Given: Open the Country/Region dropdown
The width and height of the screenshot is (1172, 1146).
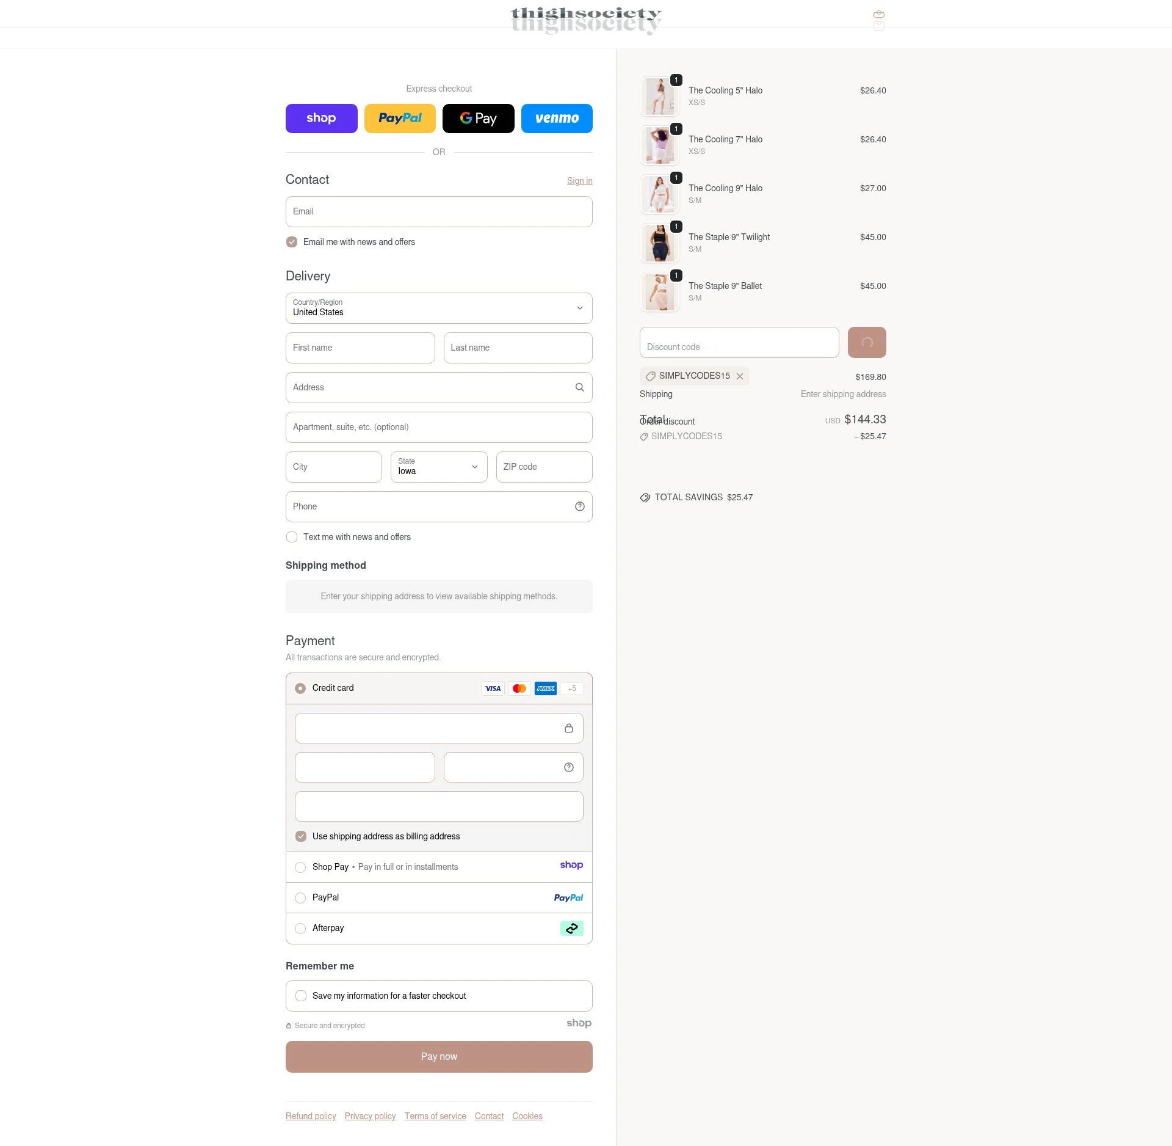Looking at the screenshot, I should point(439,308).
